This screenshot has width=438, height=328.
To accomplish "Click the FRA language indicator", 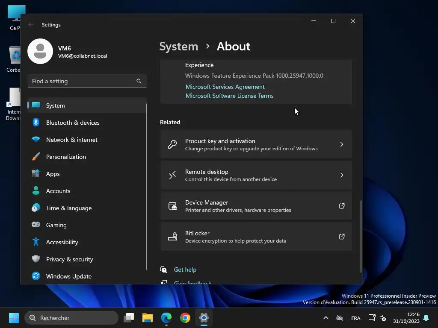I will (x=355, y=318).
